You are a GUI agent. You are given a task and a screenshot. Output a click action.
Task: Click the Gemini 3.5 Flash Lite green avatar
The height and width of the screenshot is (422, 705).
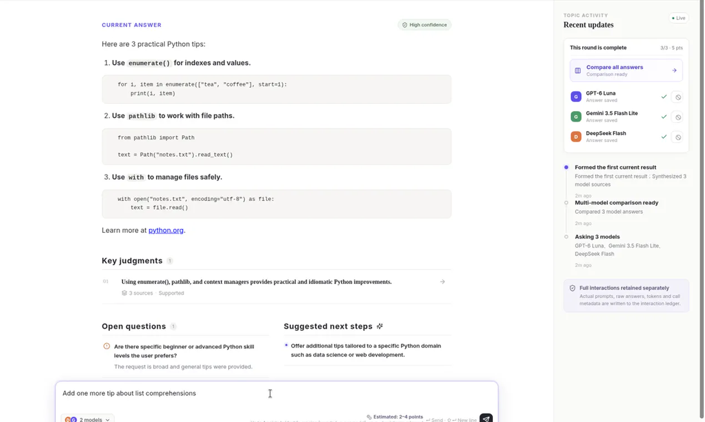[576, 117]
